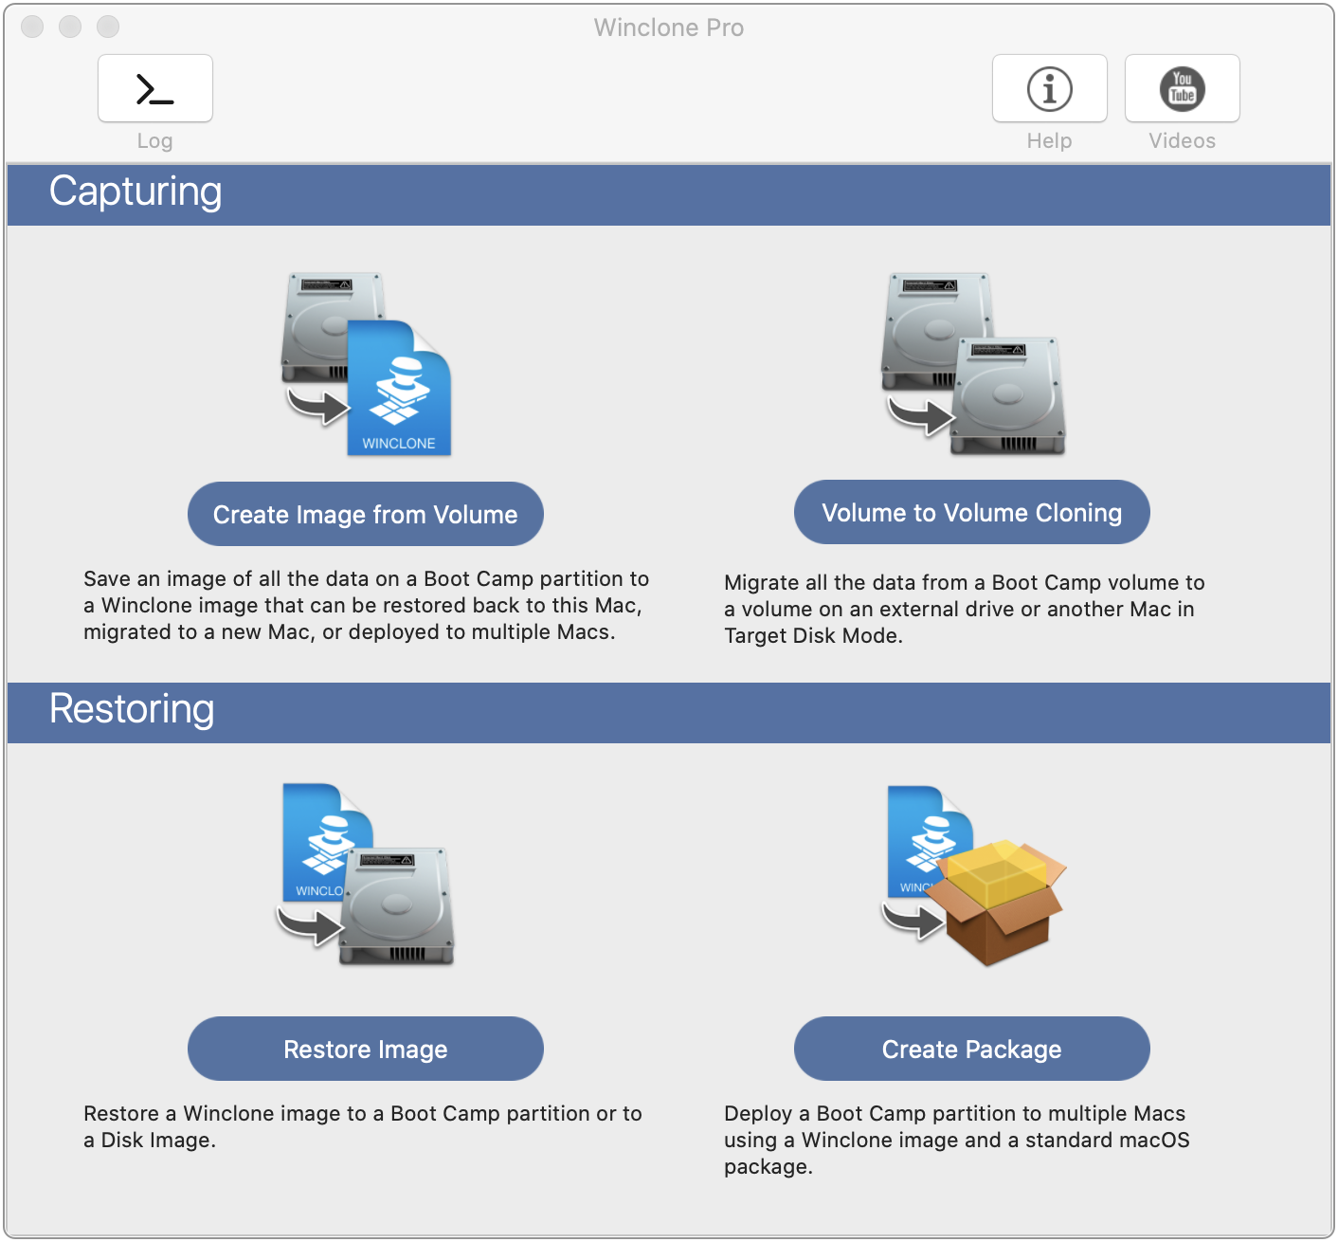The image size is (1338, 1242).
Task: Open the Help info icon
Action: coord(1050,88)
